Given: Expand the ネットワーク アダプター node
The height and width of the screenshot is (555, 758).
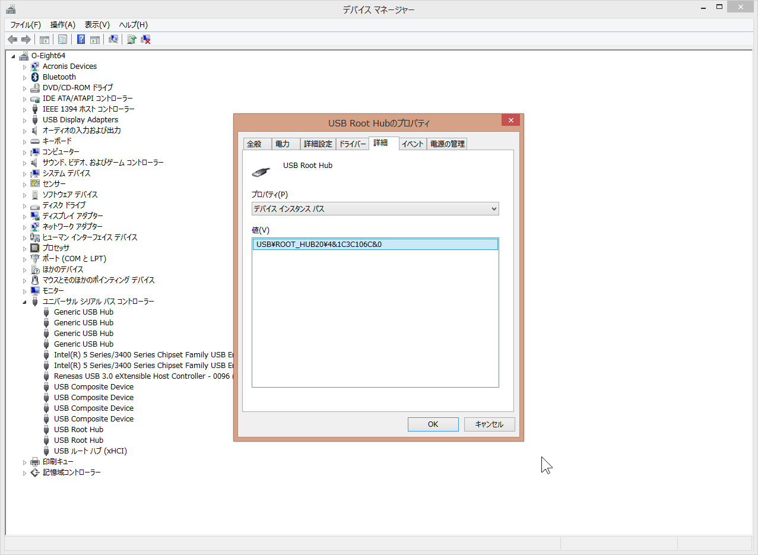Looking at the screenshot, I should click(25, 227).
